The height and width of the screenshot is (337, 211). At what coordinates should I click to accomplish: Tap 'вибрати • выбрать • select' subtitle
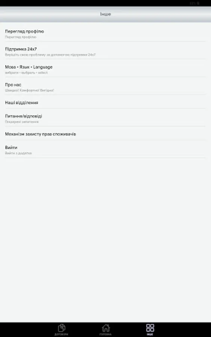27,73
